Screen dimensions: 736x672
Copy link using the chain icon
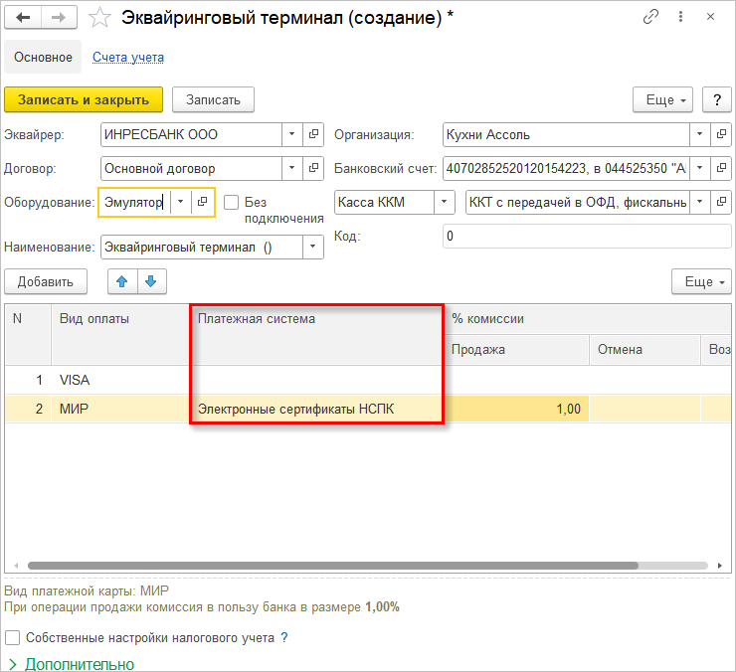[650, 17]
